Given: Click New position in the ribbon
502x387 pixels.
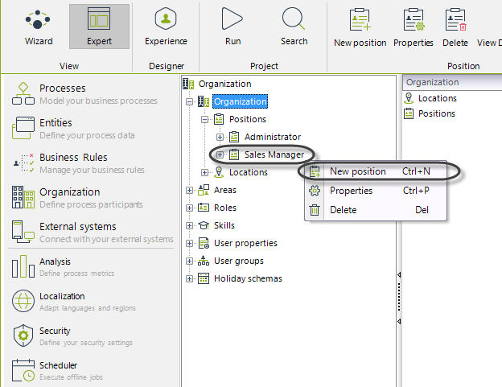Looking at the screenshot, I should [x=360, y=28].
